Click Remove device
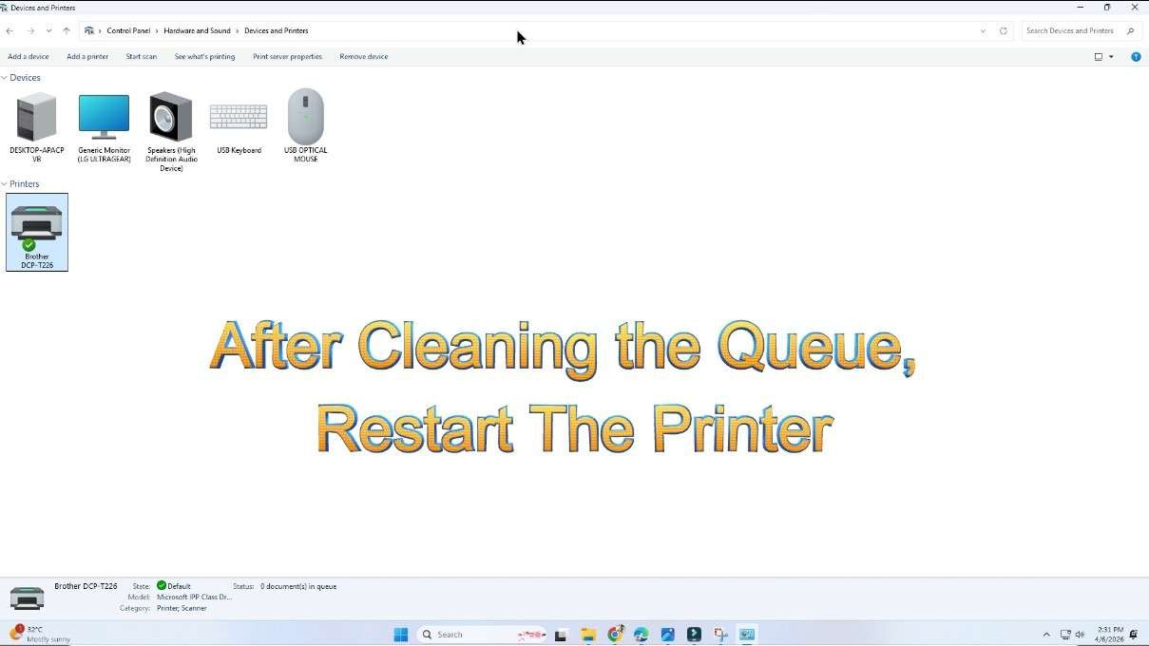1149x646 pixels. tap(364, 57)
